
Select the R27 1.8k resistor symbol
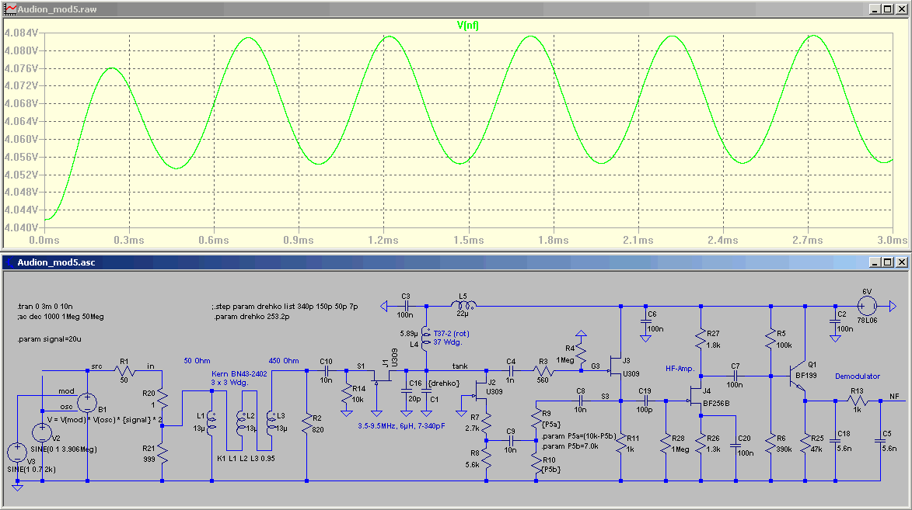(701, 340)
